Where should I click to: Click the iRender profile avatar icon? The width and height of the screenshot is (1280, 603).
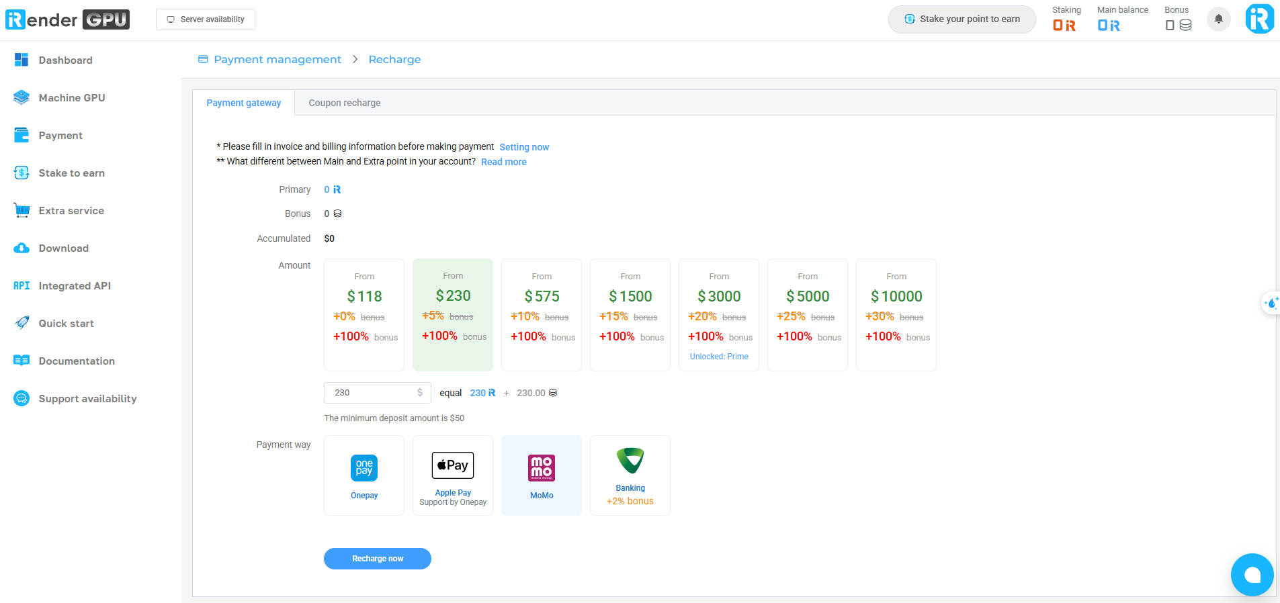point(1259,19)
